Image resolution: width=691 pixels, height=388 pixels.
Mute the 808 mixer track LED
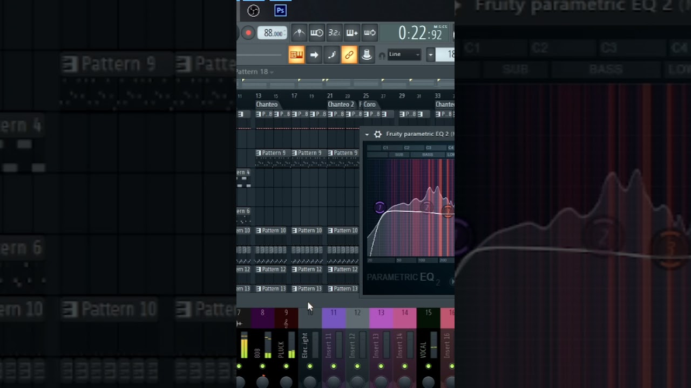262,366
